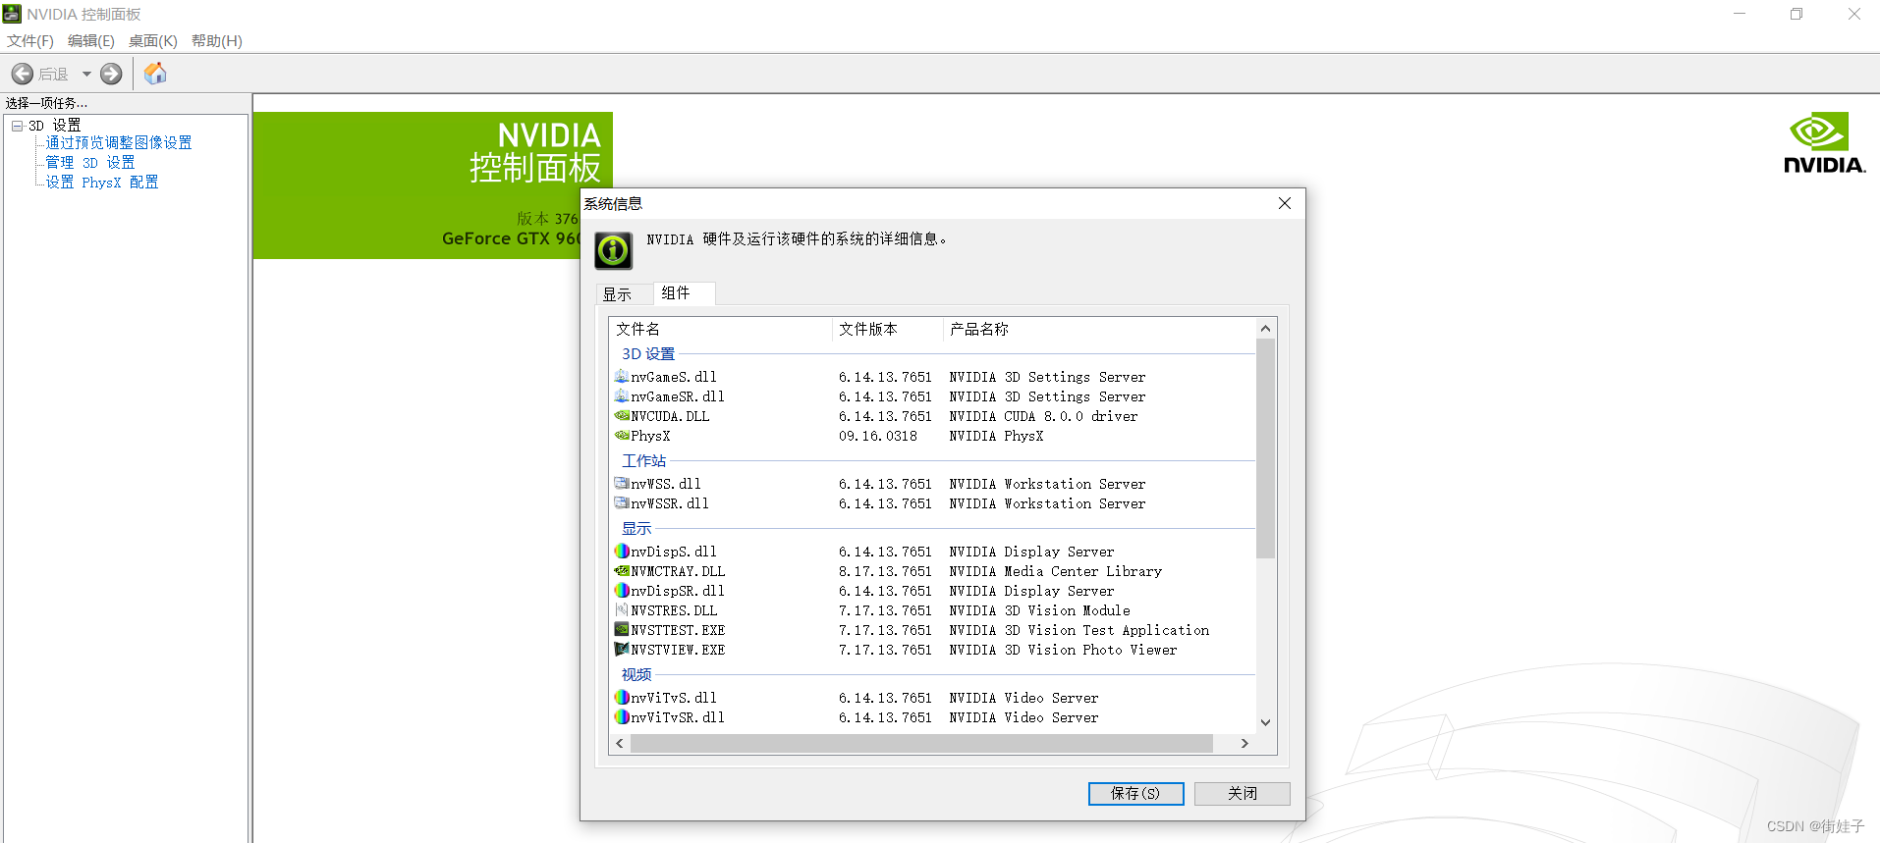1880x843 pixels.
Task: Open the back history dropdown arrow
Action: tap(86, 74)
